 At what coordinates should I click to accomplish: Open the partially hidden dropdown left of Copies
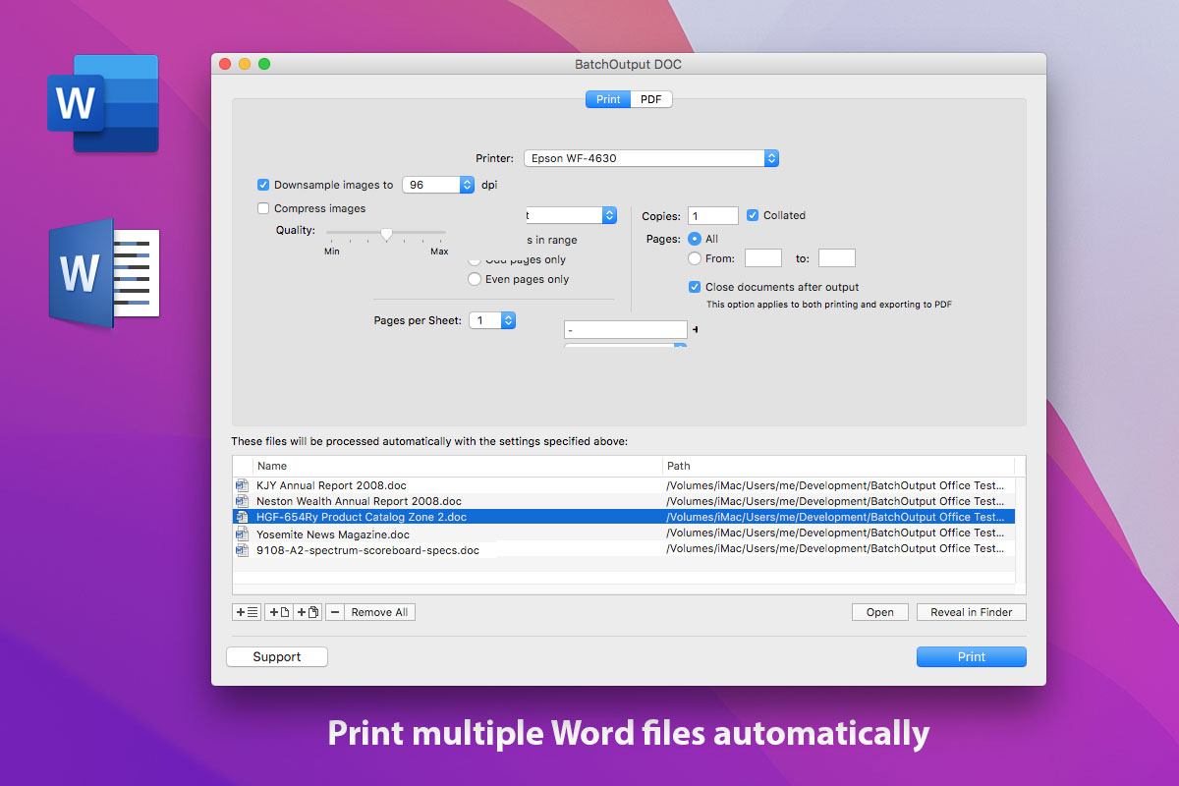[570, 215]
